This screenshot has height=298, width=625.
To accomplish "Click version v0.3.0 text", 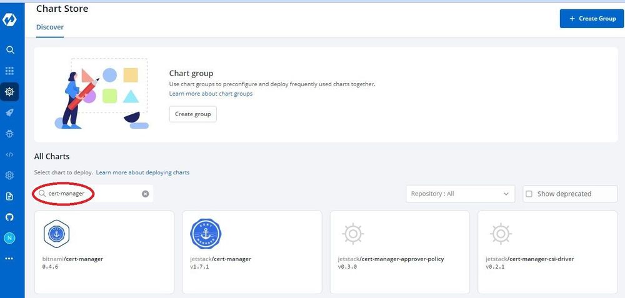I will pyautogui.click(x=347, y=267).
